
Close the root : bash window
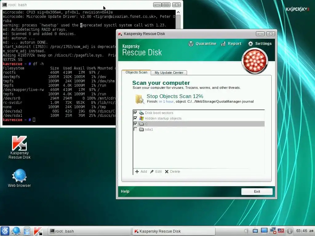[176, 5]
